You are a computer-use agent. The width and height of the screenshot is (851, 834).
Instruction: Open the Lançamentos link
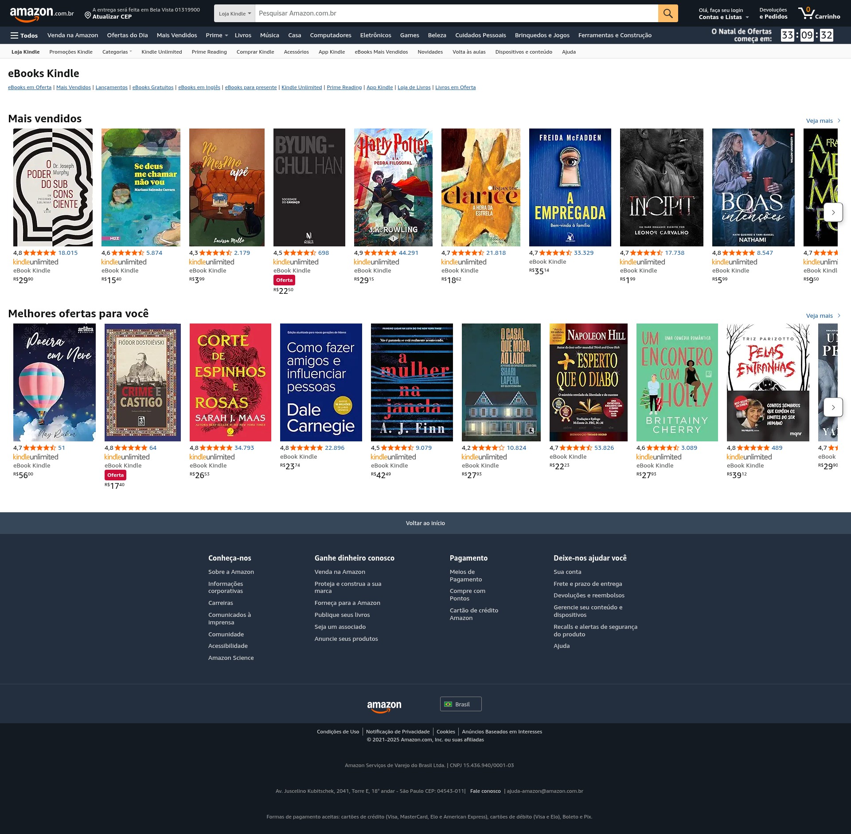pos(112,87)
